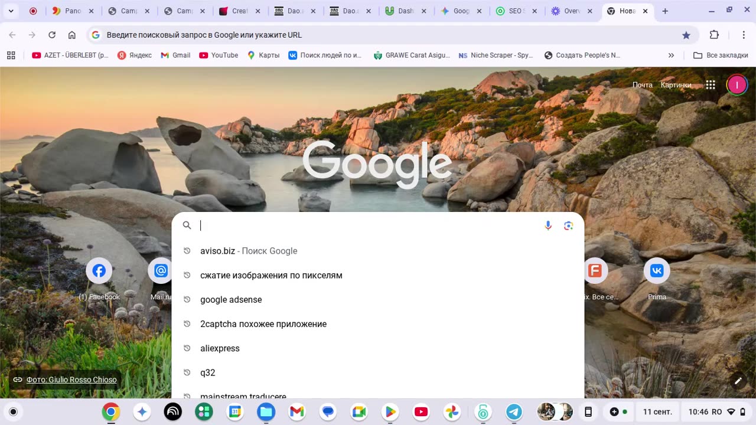Image resolution: width=756 pixels, height=425 pixels.
Task: Open a new tab with plus button
Action: pos(665,11)
